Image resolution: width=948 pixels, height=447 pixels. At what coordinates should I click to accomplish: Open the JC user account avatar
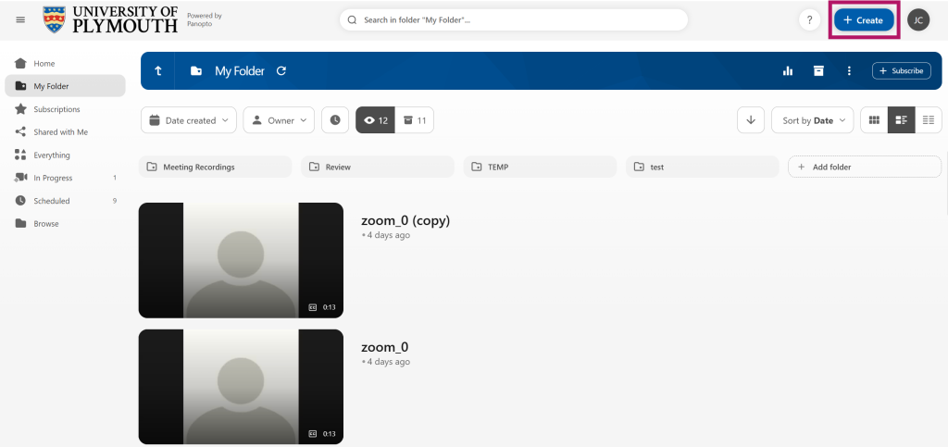point(918,20)
